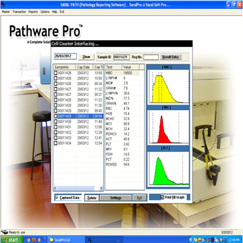Click the SaralProCel taskbar button
Screen dimensions: 243x243
pos(66,240)
